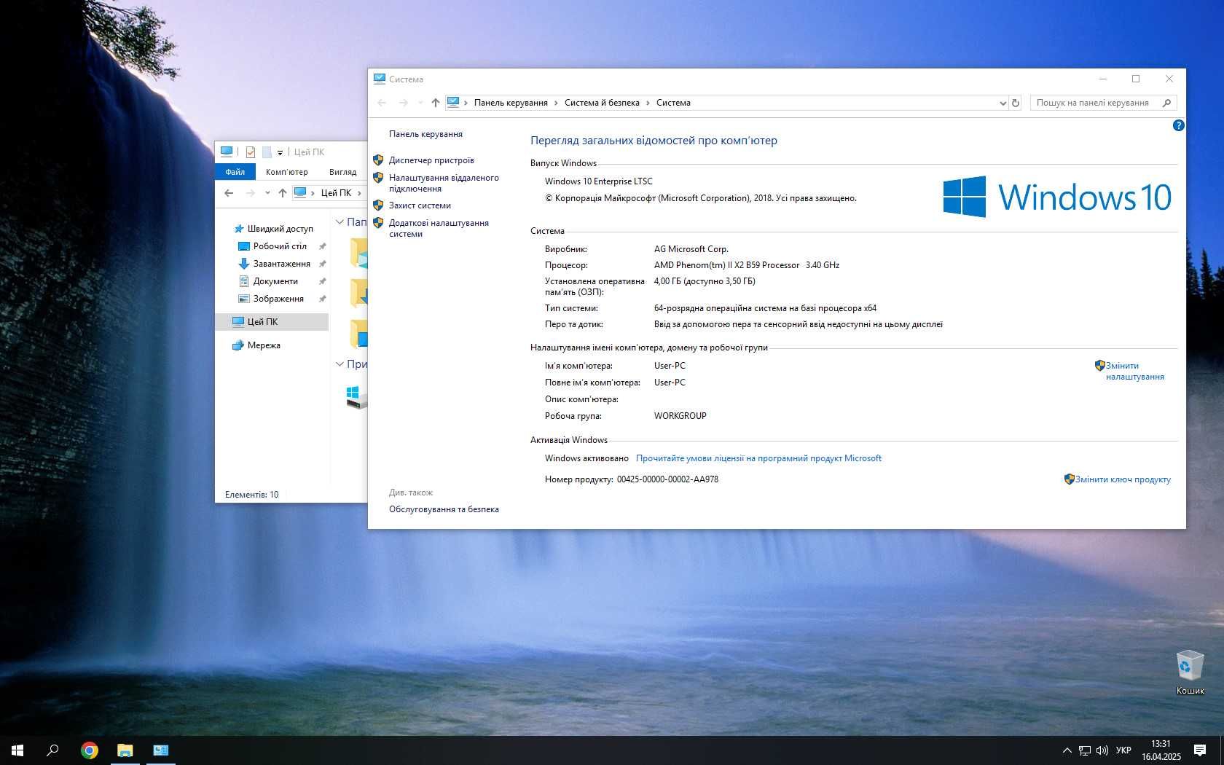Open Device Manager link in System window
The image size is (1224, 765).
[x=431, y=160]
